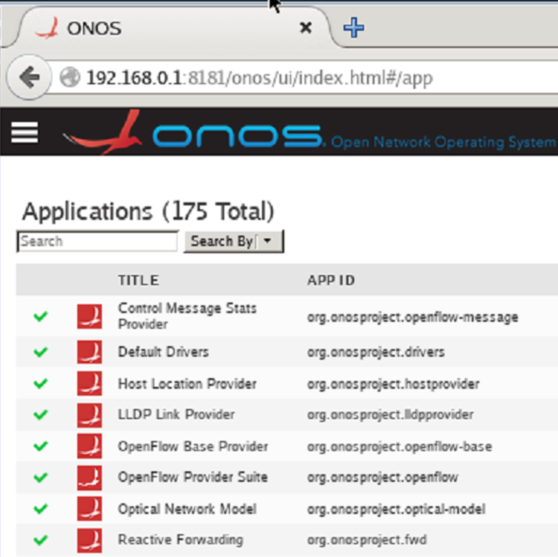Select the 'Default Drivers' title
Screen dimensions: 558x557
pos(163,352)
